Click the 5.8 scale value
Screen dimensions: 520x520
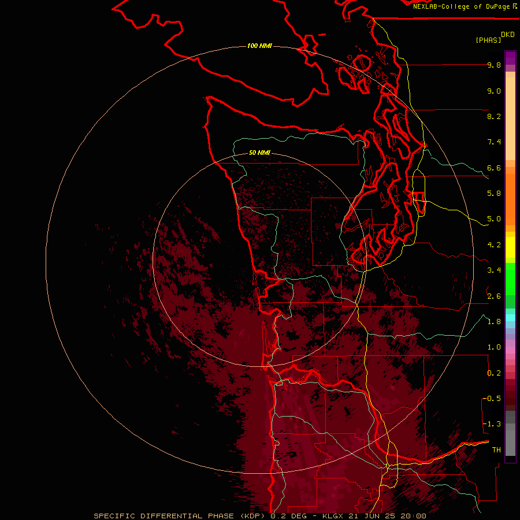coord(494,194)
